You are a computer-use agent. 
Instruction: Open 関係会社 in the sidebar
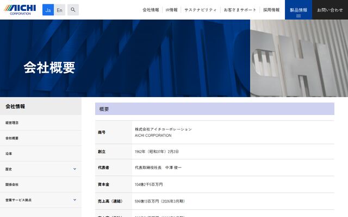click(41, 184)
